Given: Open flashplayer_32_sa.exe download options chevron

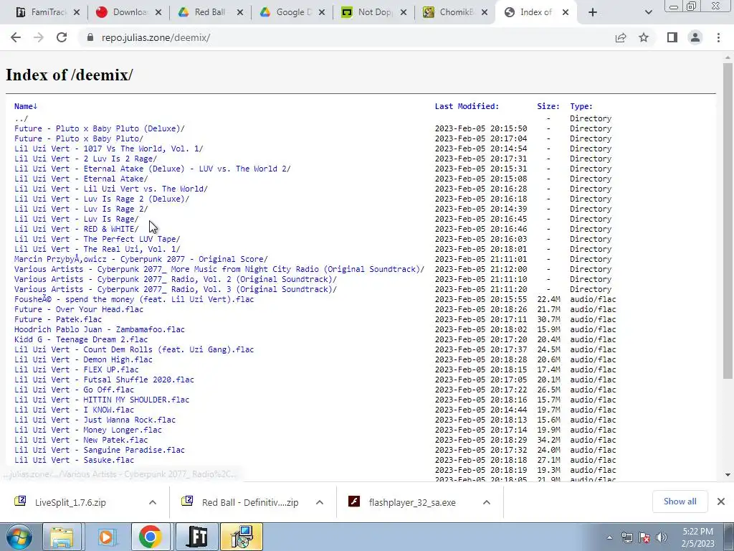Looking at the screenshot, I should [487, 502].
